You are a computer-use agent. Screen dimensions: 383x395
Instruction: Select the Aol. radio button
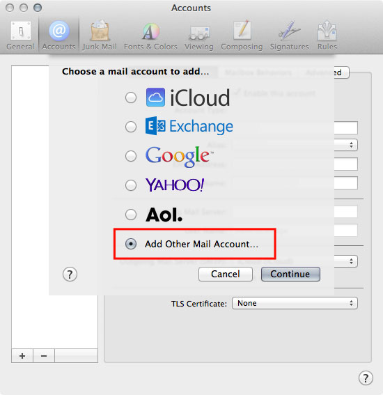[x=131, y=215]
